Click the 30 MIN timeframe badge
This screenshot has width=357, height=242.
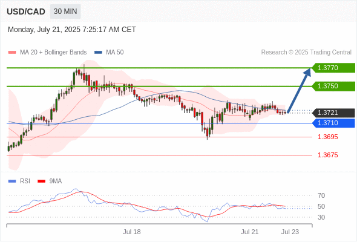point(65,11)
